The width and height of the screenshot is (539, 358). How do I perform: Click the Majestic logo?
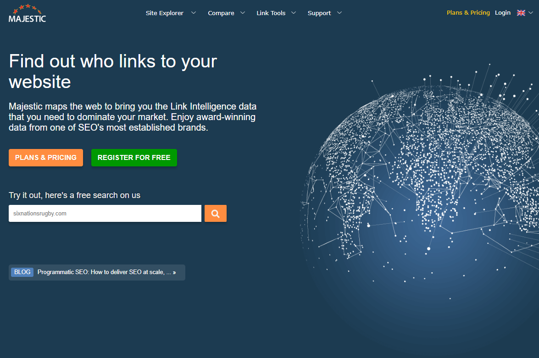click(x=27, y=14)
